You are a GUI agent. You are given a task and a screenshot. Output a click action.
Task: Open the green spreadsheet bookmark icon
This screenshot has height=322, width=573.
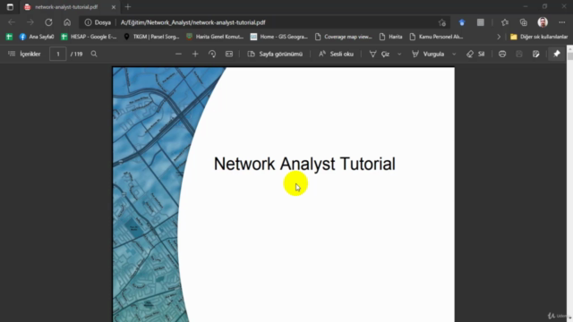(x=9, y=37)
